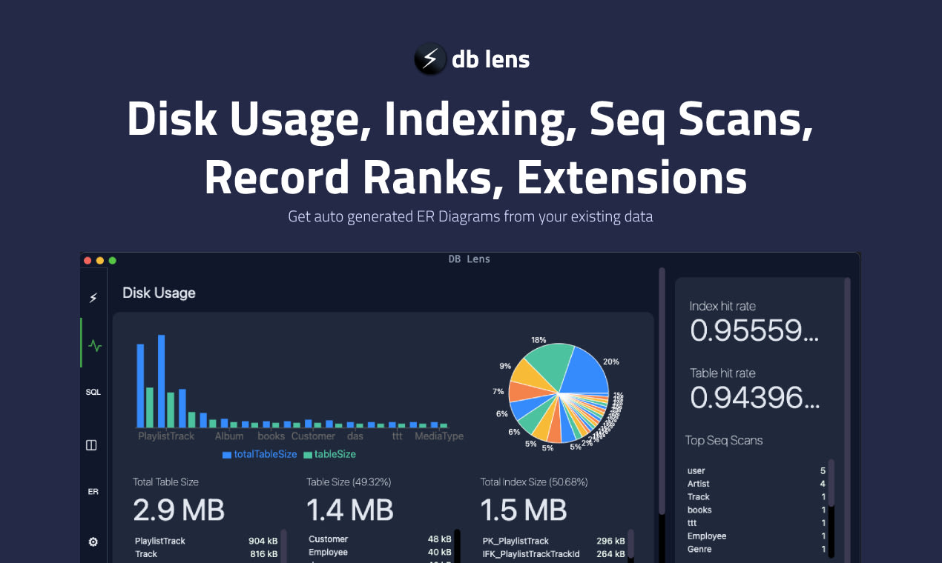Select Artist row in Top Seq Scans
The width and height of the screenshot is (942, 563).
[x=757, y=484]
